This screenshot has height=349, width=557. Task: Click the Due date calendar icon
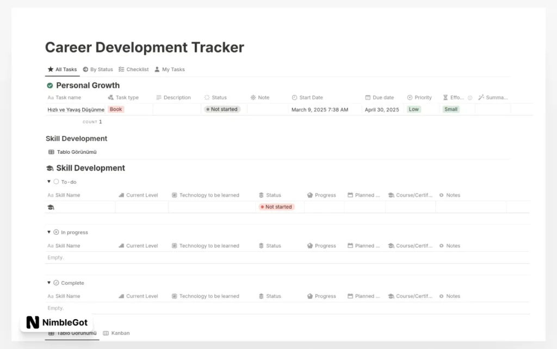[x=368, y=97]
